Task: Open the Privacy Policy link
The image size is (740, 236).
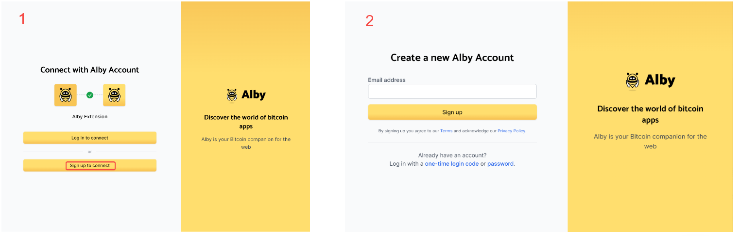Action: (511, 131)
